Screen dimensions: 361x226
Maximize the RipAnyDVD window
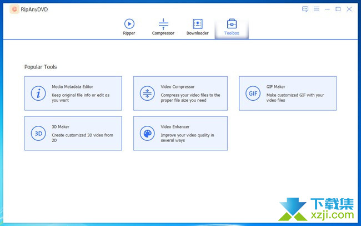point(338,9)
